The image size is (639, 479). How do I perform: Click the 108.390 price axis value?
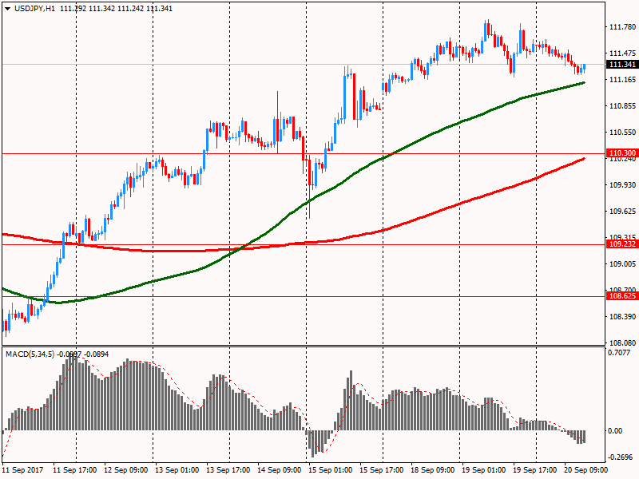click(622, 316)
